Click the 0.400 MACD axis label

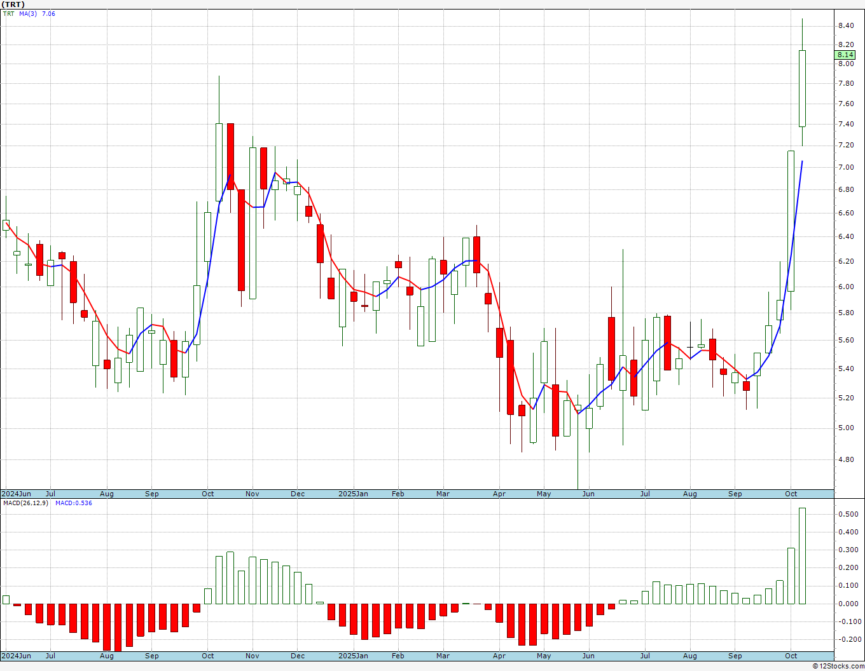[x=847, y=532]
